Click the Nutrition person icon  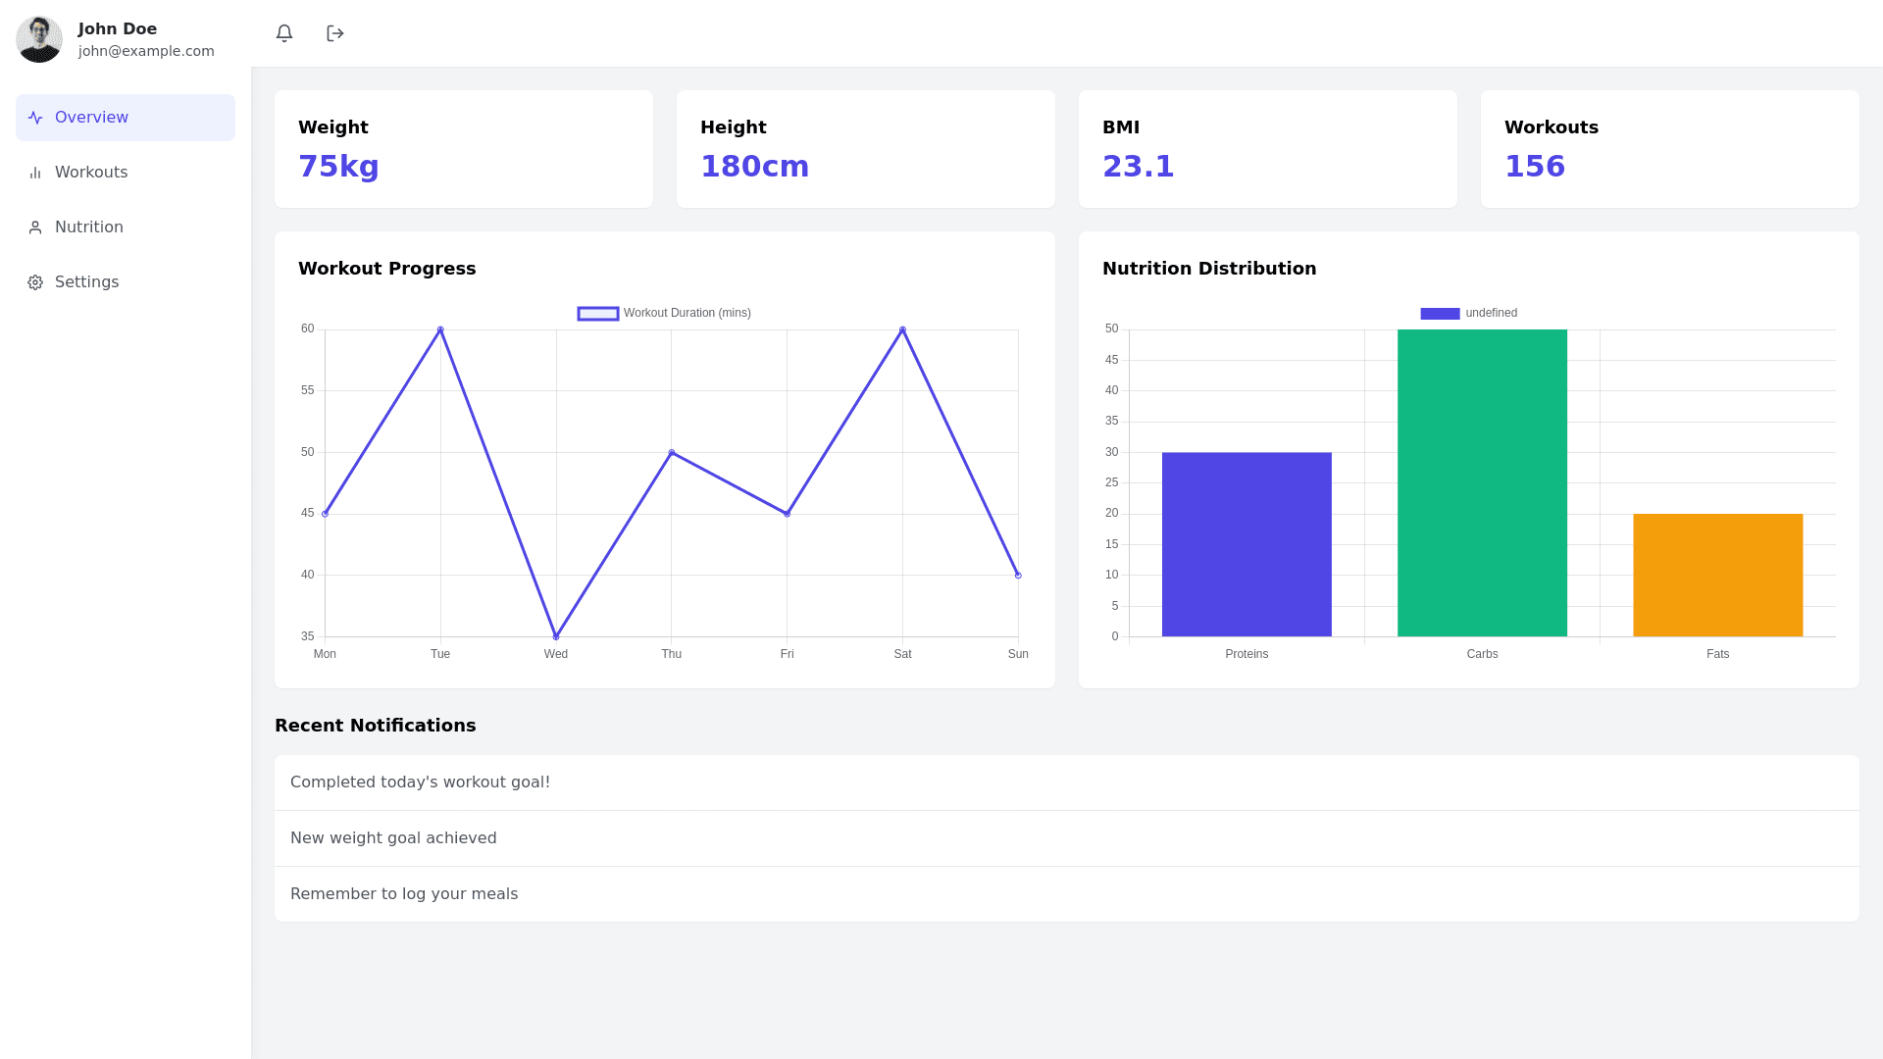pyautogui.click(x=35, y=227)
